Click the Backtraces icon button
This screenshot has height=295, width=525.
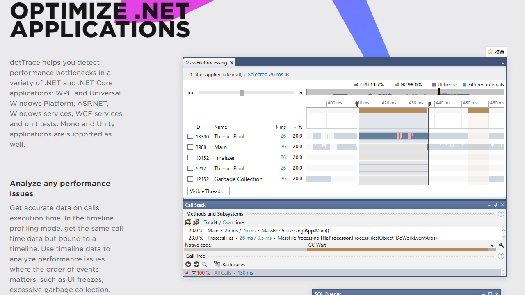point(217,265)
